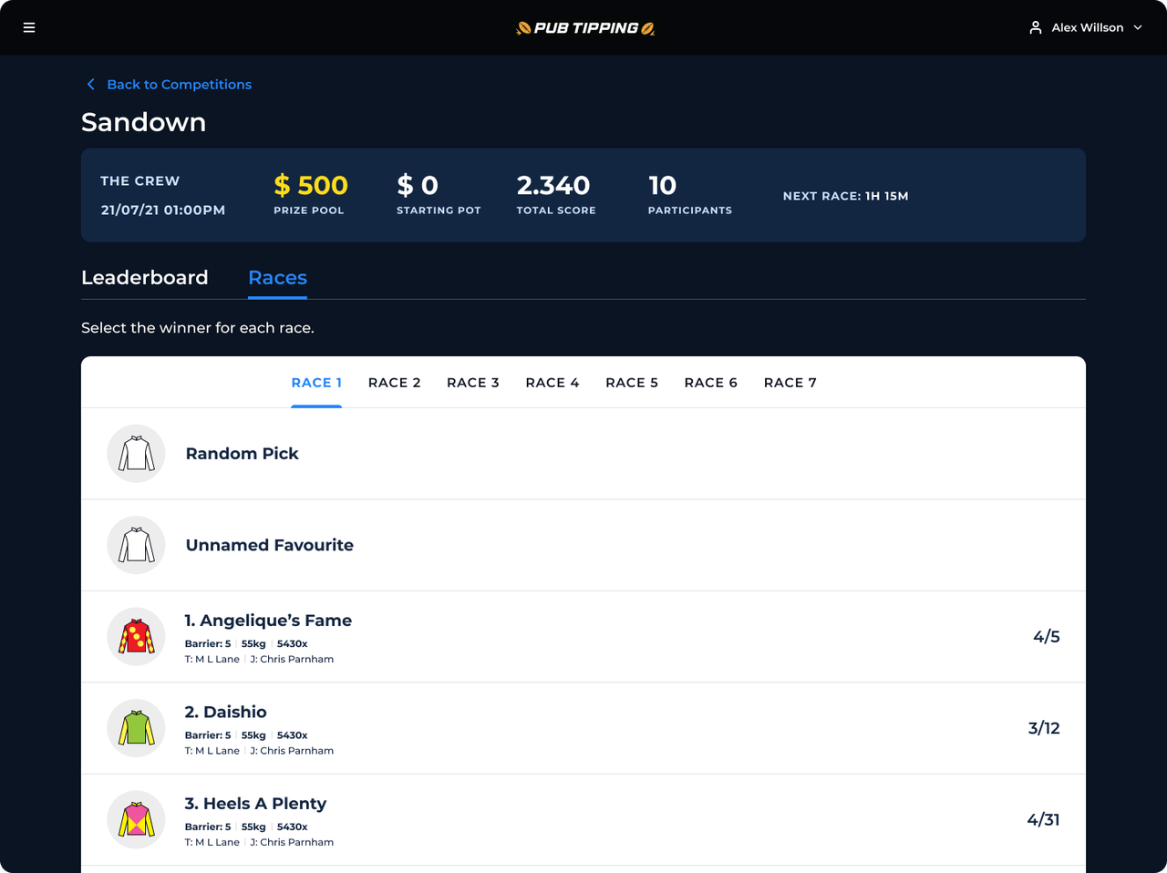Select the Unnamed Favourite jersey icon
The image size is (1167, 873).
136,545
